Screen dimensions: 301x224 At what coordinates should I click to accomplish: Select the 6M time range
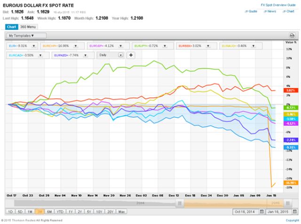tap(49, 211)
